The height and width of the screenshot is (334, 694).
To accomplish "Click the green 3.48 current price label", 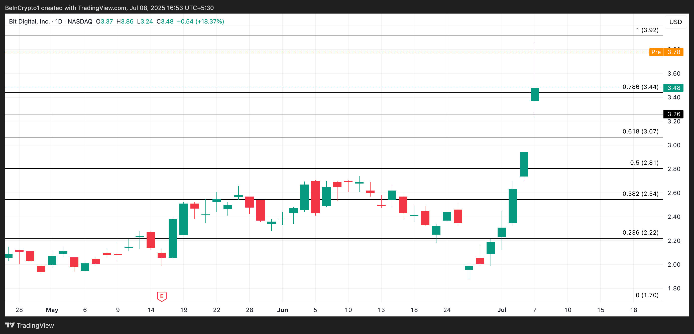I will tap(673, 88).
